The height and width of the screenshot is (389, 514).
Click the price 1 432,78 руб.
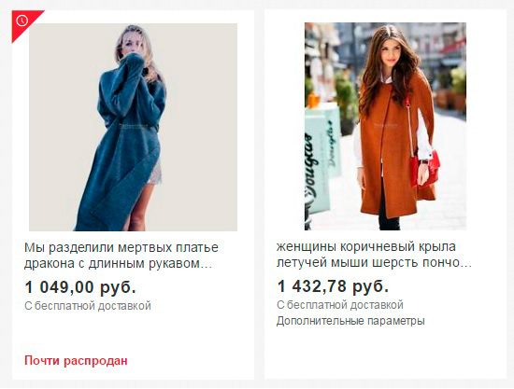pos(333,286)
